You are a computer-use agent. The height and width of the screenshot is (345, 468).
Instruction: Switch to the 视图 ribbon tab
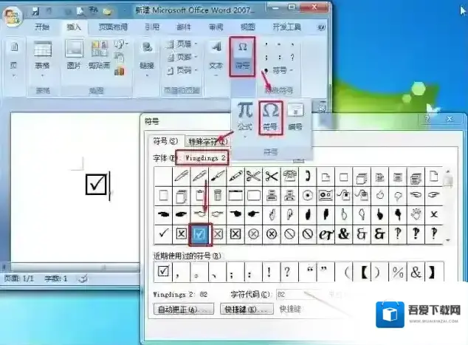tap(248, 27)
